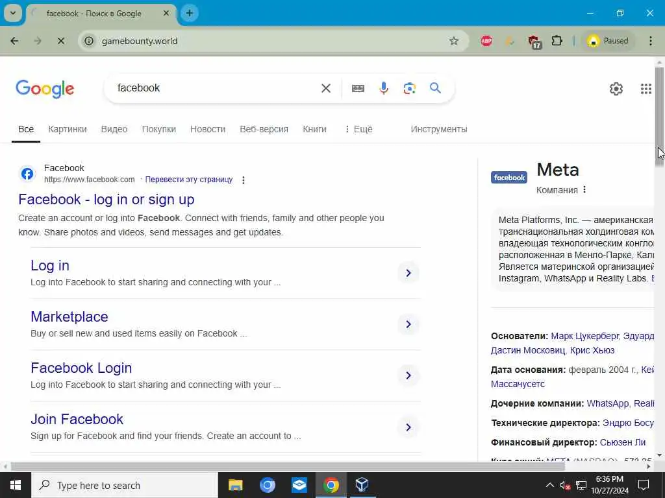
Task: Open Chrome's three-dot menu
Action: point(651,41)
